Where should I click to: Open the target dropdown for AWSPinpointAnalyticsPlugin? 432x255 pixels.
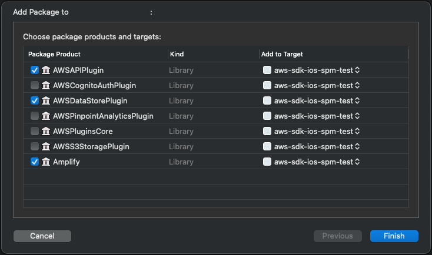pos(357,116)
